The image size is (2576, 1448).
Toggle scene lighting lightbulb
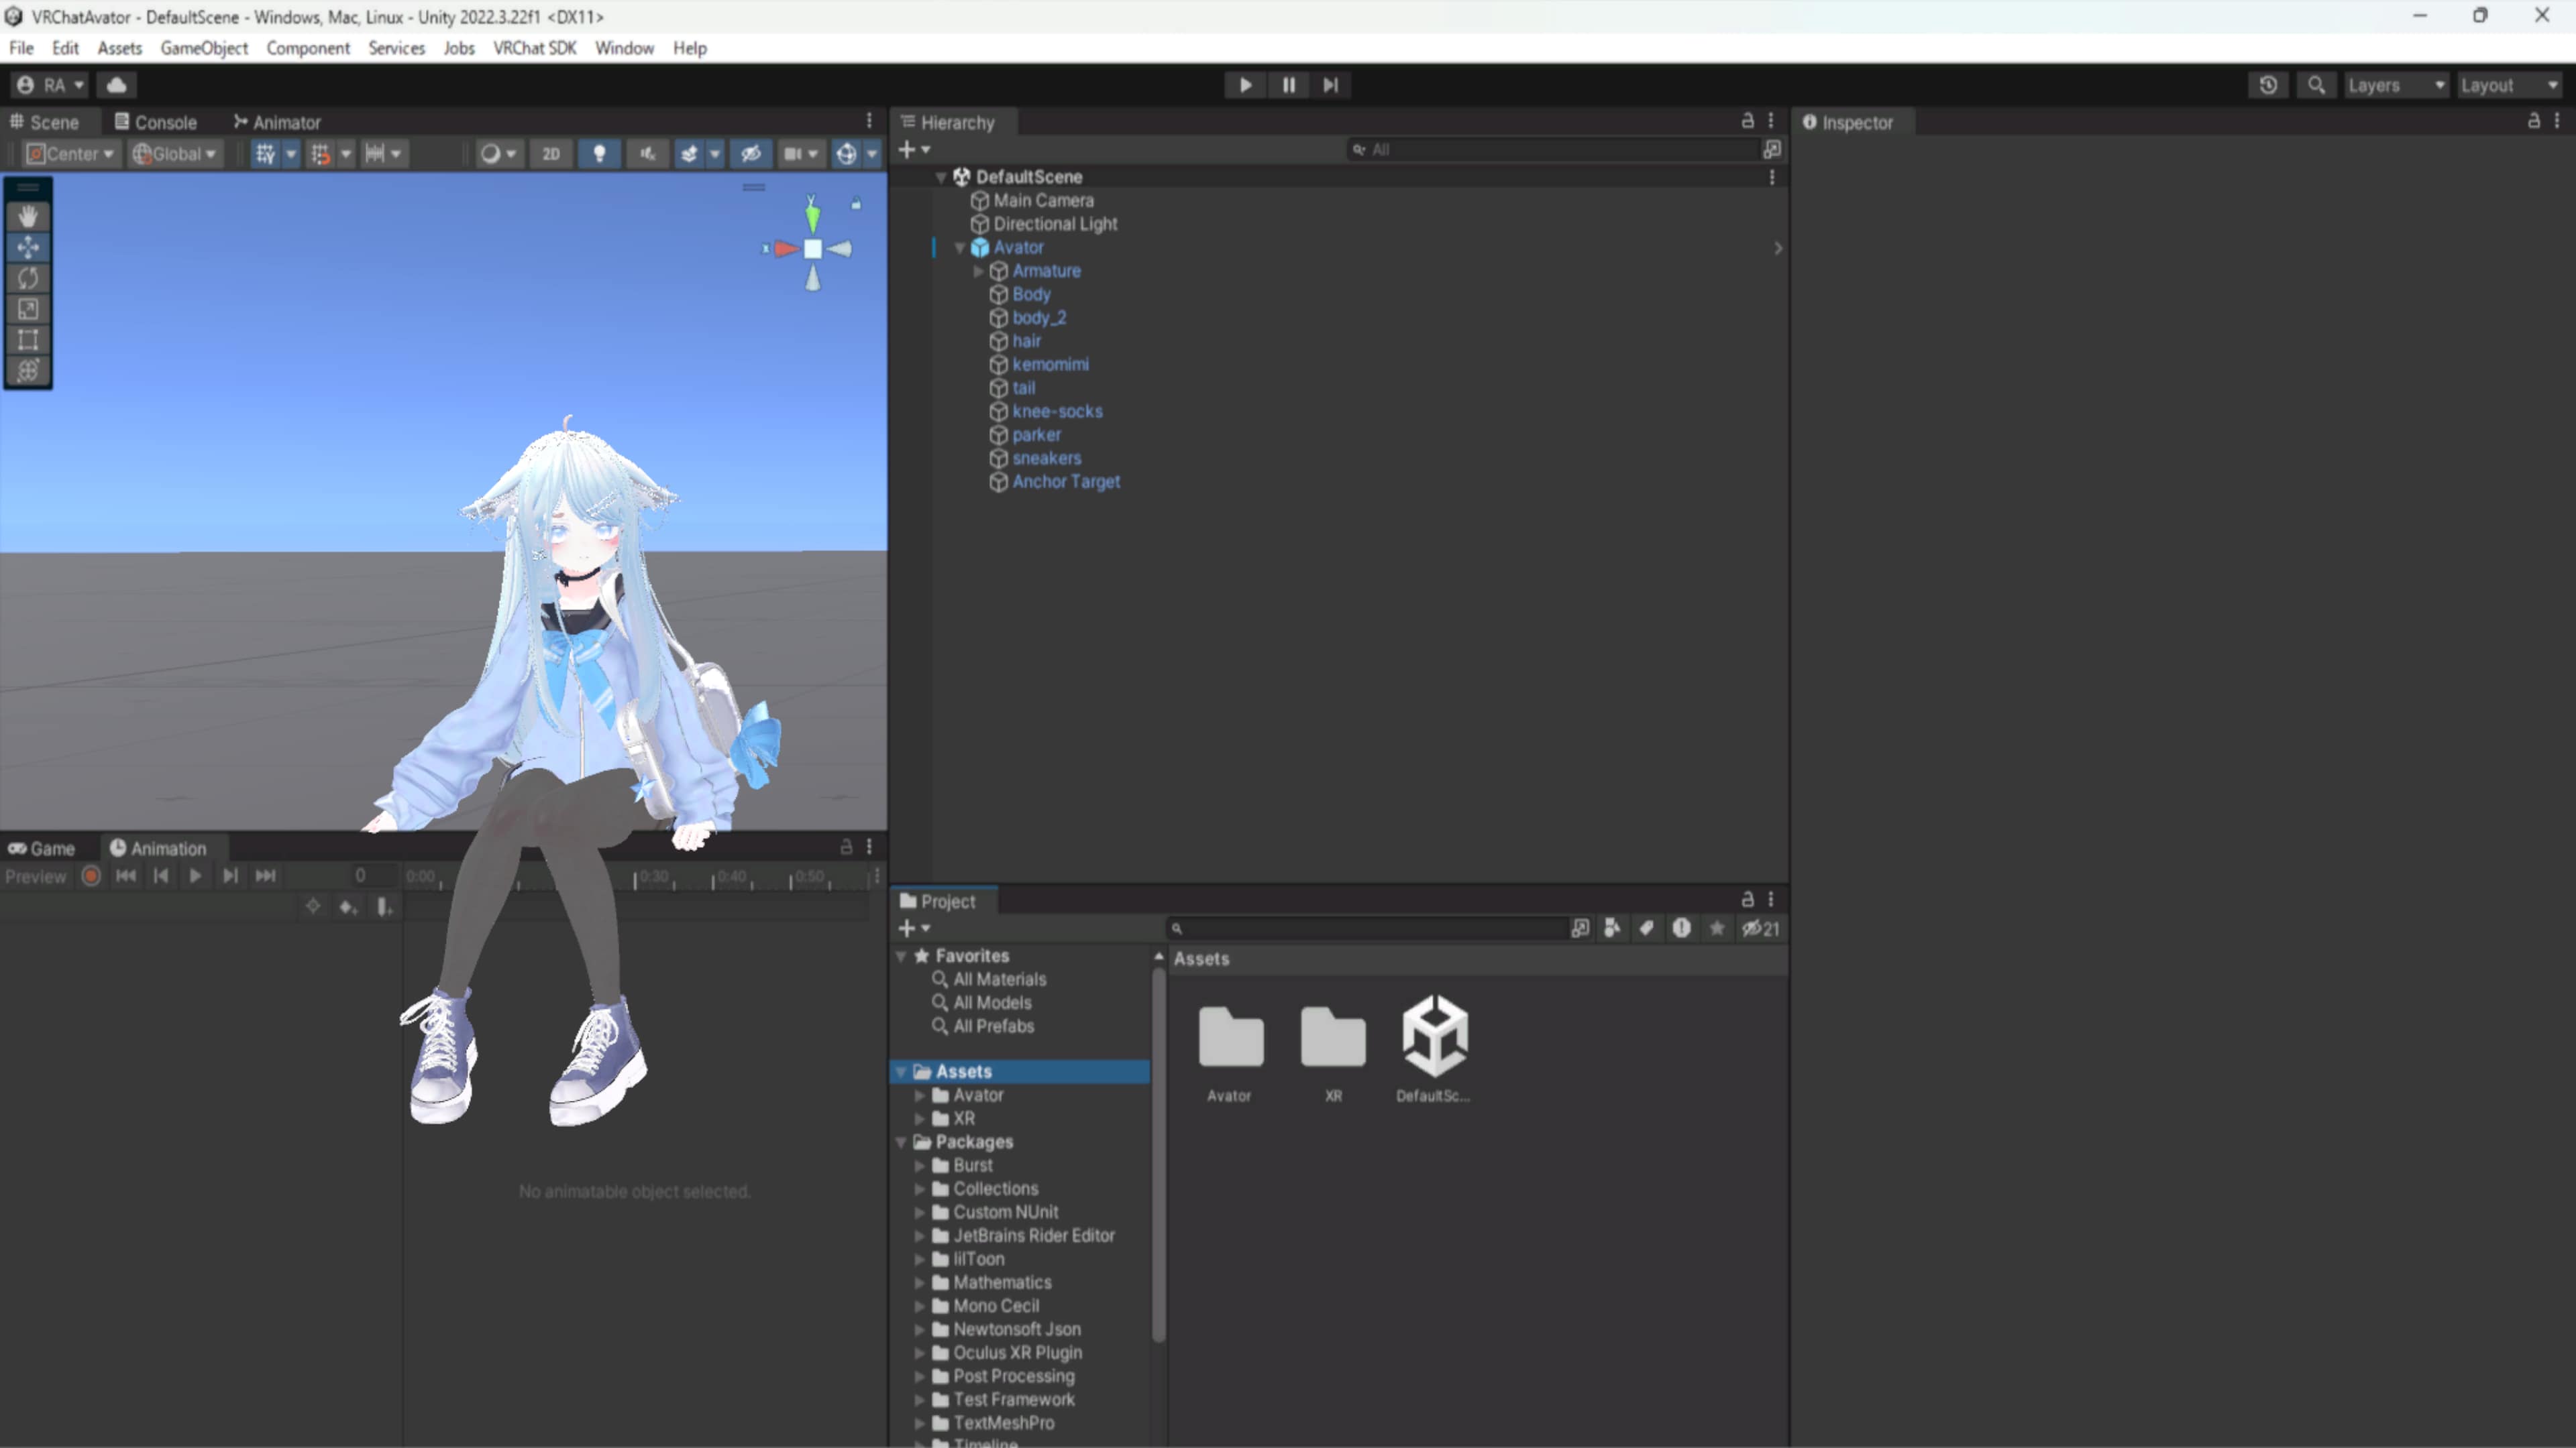coord(599,154)
